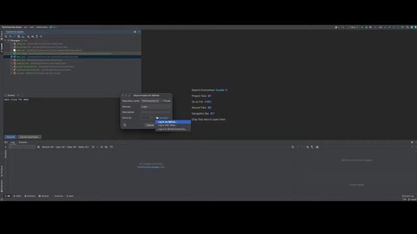Screen dimensions: 417x234
Task: Hide the Commit tool window
Action: [139, 32]
